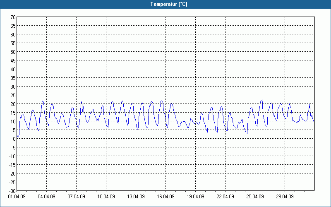Click the 22.04.09 date label
This screenshot has height=207, width=331.
225,197
